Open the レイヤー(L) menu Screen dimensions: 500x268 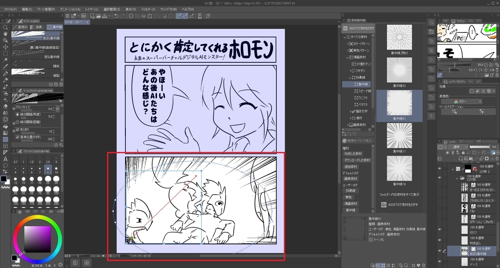tap(92, 9)
